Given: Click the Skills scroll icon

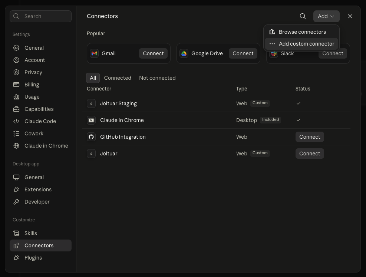Looking at the screenshot, I should click(16, 233).
